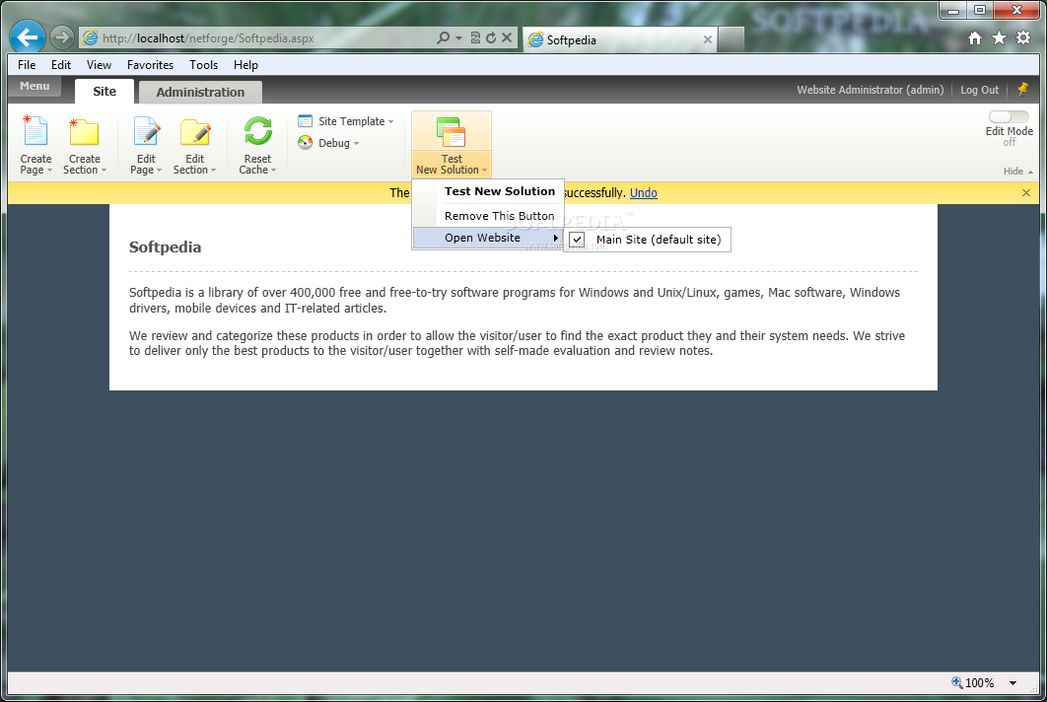
Task: Click the Test New Solution ribbon icon
Action: click(x=451, y=132)
